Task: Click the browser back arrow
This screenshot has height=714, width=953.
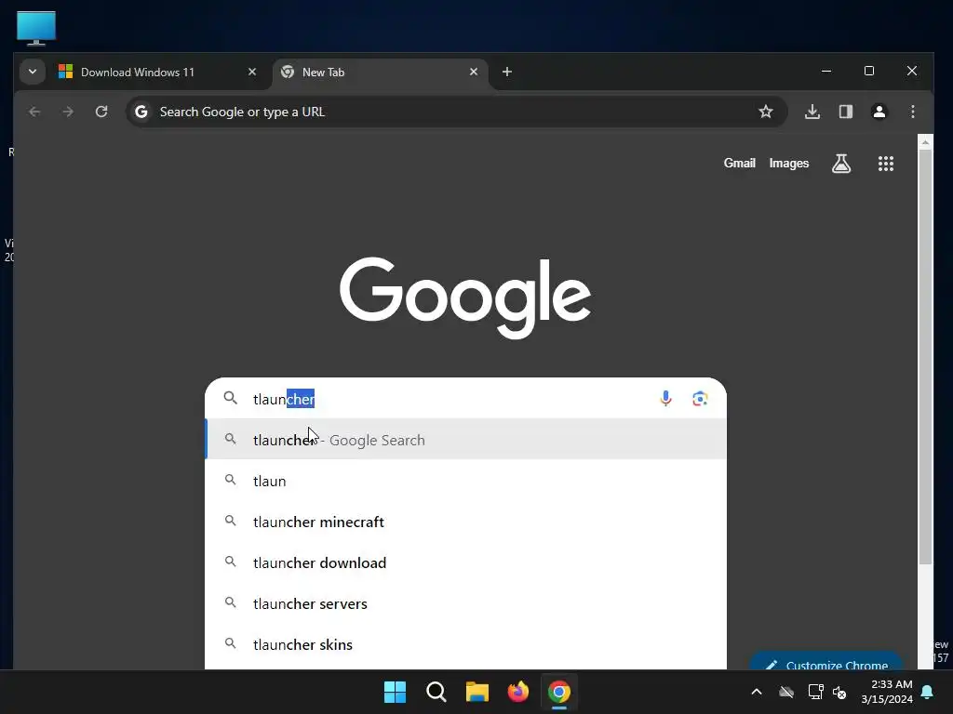Action: pyautogui.click(x=34, y=112)
